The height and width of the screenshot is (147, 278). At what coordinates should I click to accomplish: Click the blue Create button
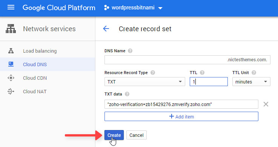pos(114,135)
